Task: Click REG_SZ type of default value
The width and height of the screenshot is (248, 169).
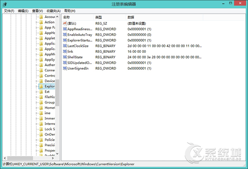Action: click(x=101, y=23)
